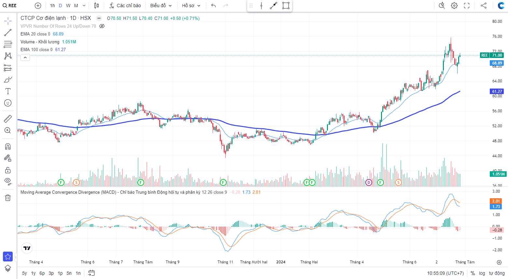Show the hidden VPVR indicator
The width and height of the screenshot is (508, 279).
(x=102, y=26)
